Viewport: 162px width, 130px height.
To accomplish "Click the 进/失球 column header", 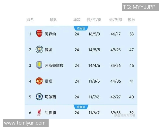I will [x=116, y=20].
